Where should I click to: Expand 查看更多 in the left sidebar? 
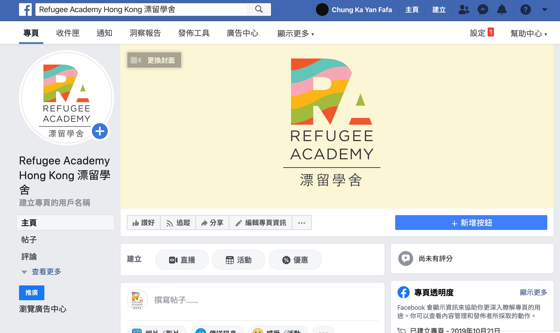pos(46,271)
